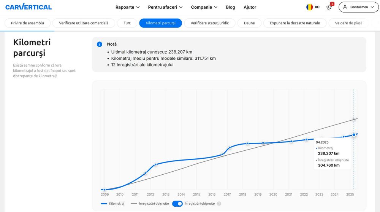The image size is (380, 212).
Task: Open the Ajutor help link
Action: 250,7
